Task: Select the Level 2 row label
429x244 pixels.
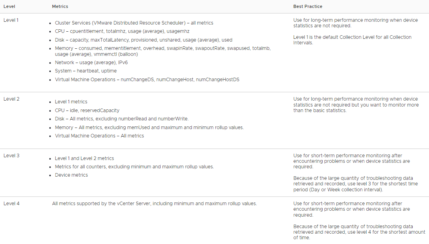Action: pos(12,99)
